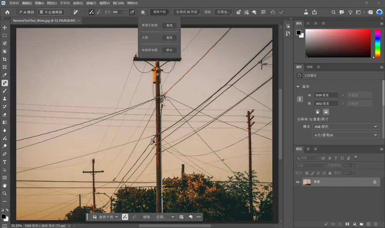
Task: Activate the Horizontal Type tool
Action: (x=5, y=162)
